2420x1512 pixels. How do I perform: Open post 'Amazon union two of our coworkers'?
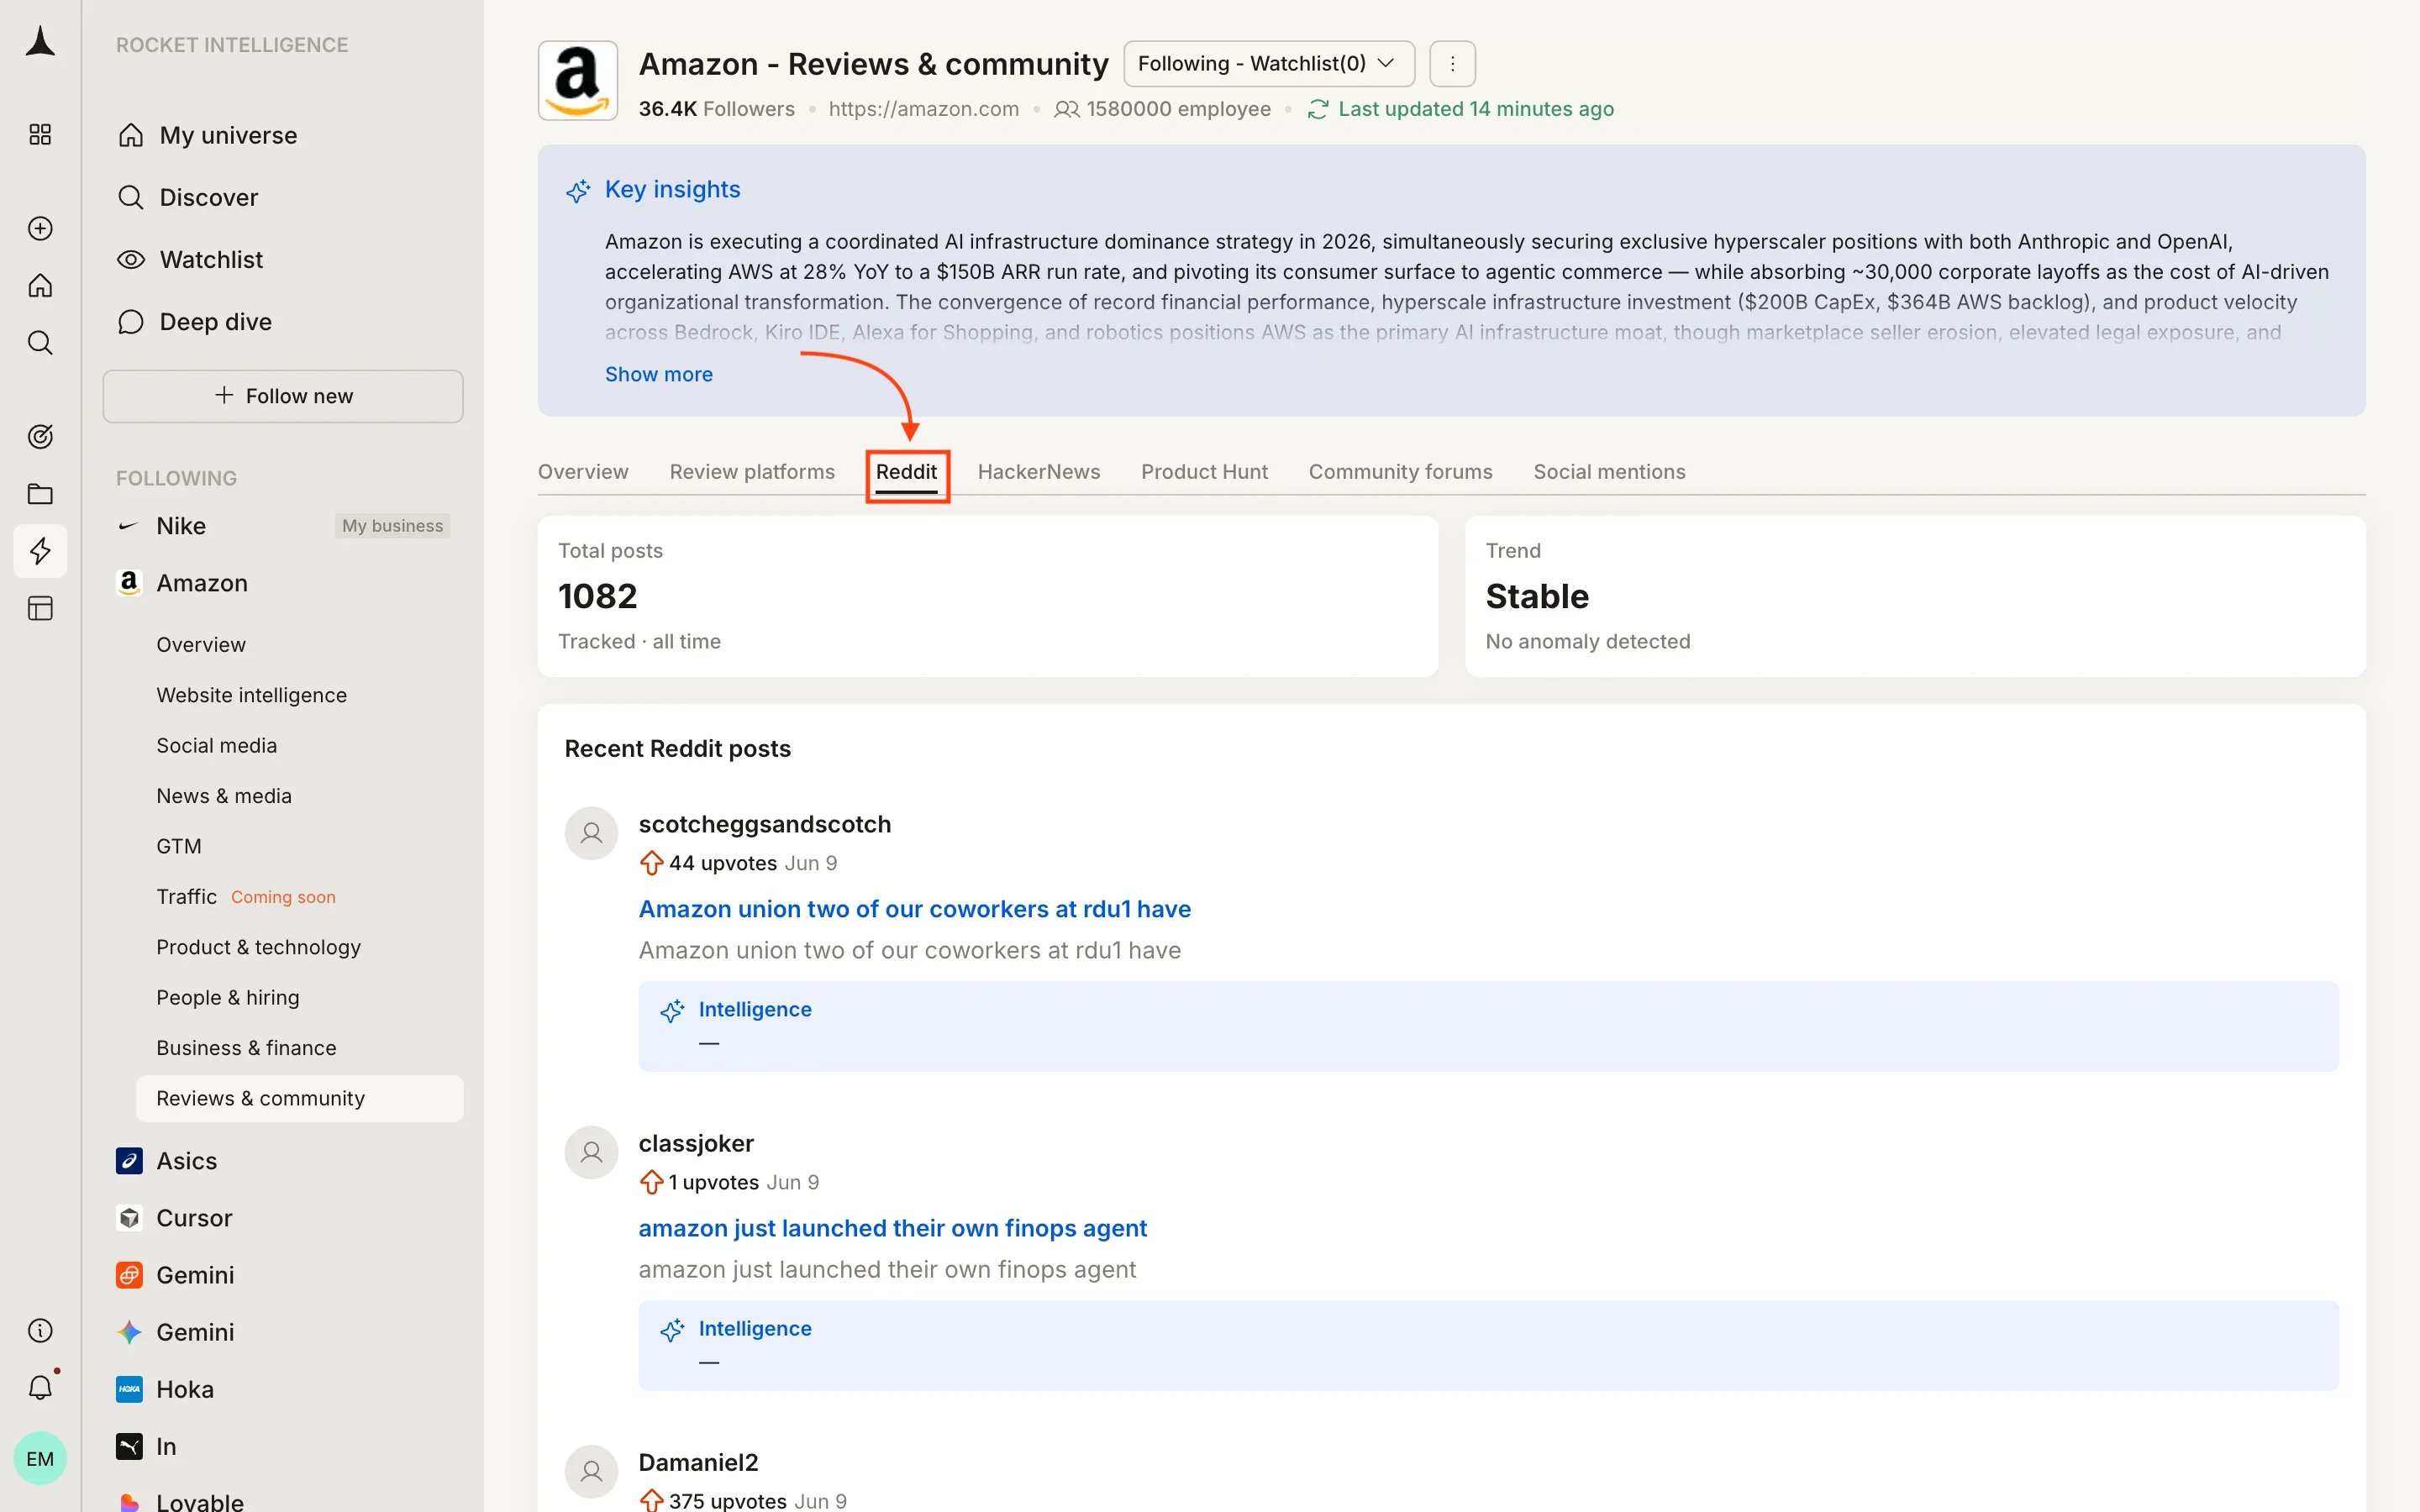pyautogui.click(x=915, y=909)
